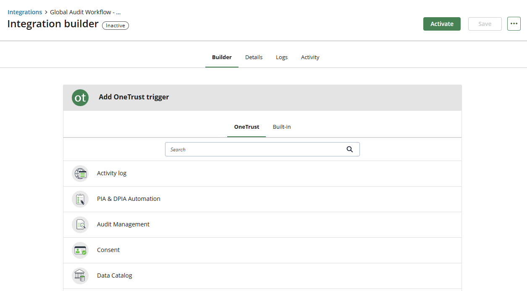Switch to the Built-in trigger tab
The image size is (527, 291).
pyautogui.click(x=281, y=127)
